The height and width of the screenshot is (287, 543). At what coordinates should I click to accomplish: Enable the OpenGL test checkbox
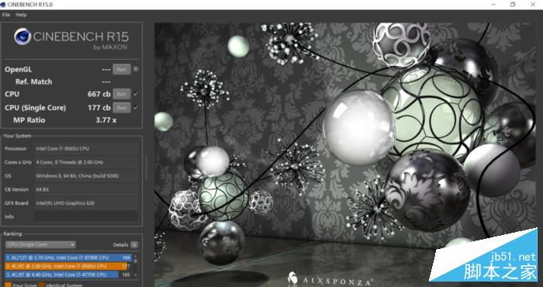136,69
